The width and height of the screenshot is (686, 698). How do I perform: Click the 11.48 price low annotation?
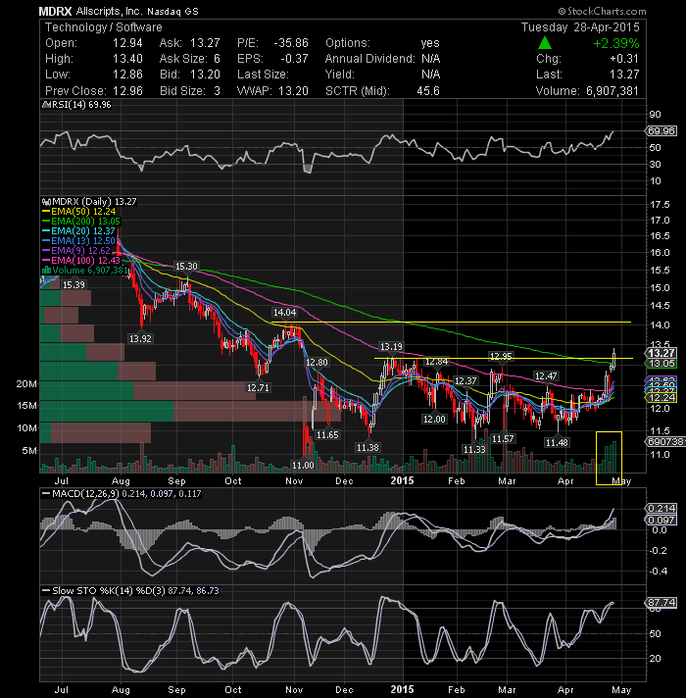[557, 442]
